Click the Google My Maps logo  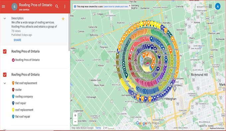(148, 123)
